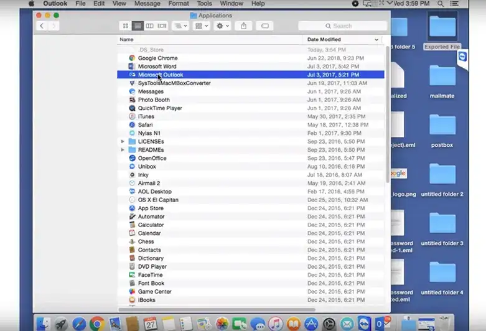The height and width of the screenshot is (331, 486).
Task: Select Nylas N1 app
Action: [x=250, y=133]
